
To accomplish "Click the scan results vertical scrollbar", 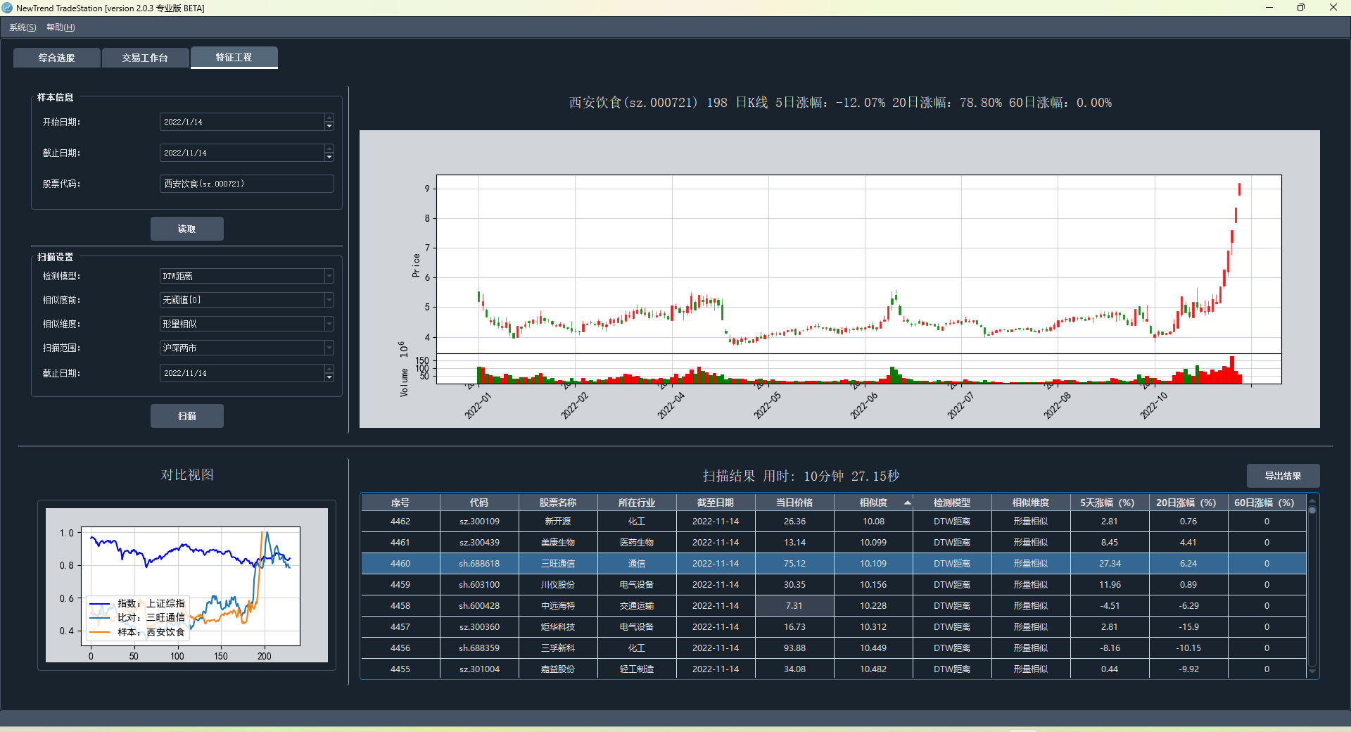I will click(1312, 584).
